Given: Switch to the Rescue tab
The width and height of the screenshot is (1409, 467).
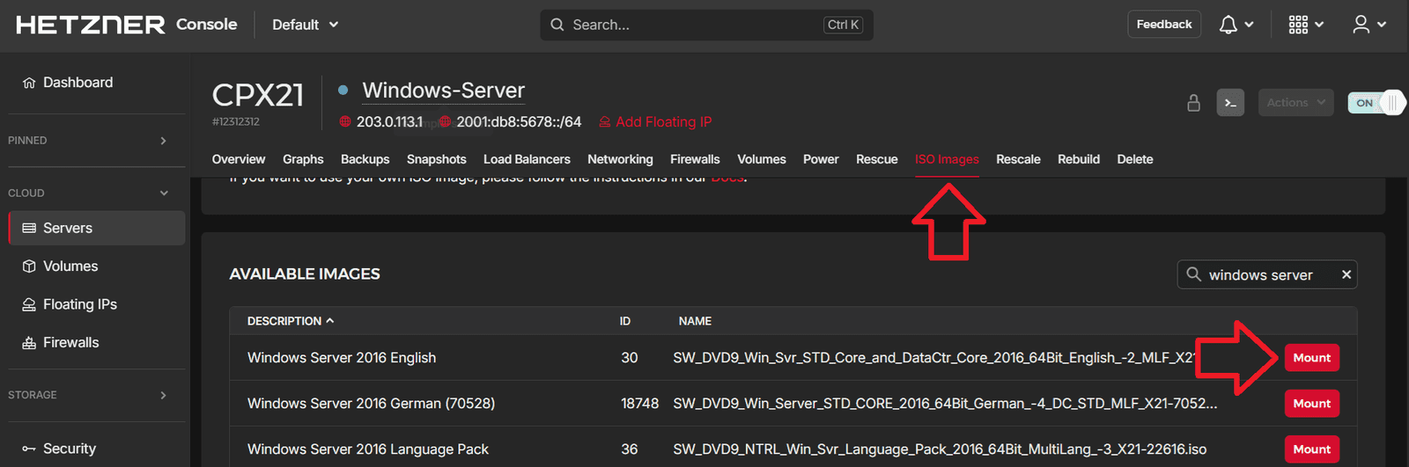Looking at the screenshot, I should 876,159.
